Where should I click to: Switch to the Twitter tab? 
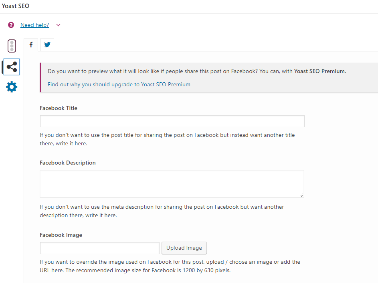point(47,45)
